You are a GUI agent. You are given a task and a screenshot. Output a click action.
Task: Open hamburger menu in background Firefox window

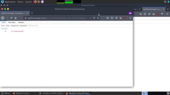(x=167, y=14)
